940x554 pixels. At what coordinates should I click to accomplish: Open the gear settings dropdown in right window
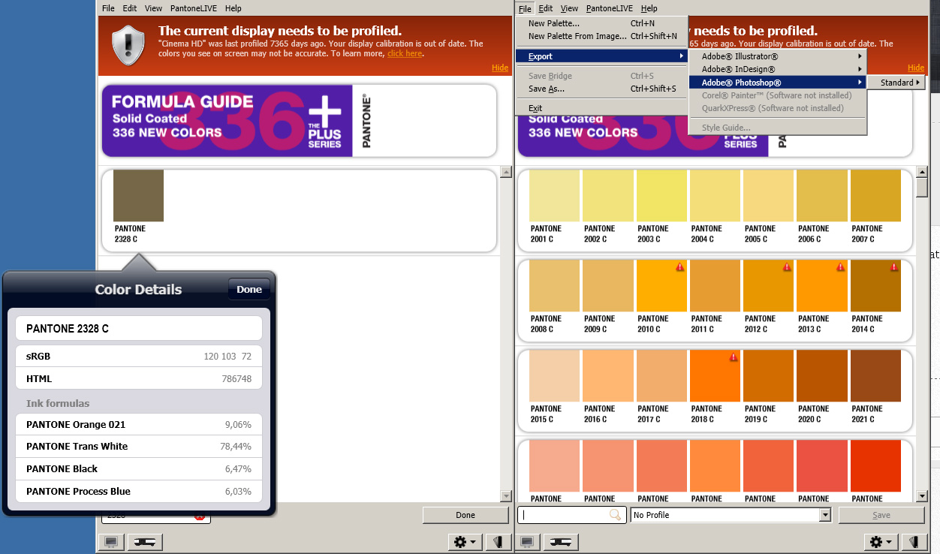coord(881,541)
